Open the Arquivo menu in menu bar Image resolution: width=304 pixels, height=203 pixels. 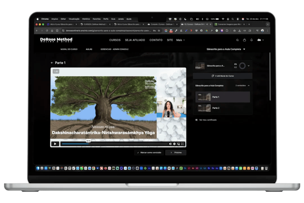[55, 19]
